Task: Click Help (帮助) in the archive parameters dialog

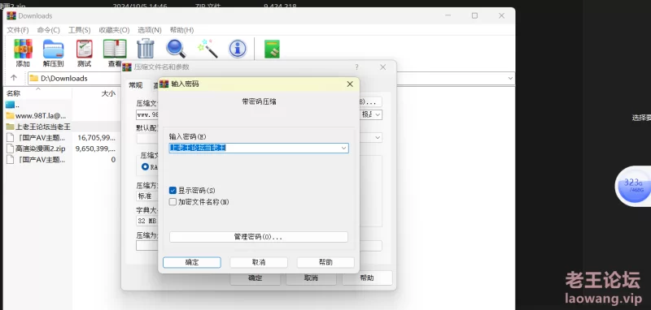Action: (x=367, y=278)
